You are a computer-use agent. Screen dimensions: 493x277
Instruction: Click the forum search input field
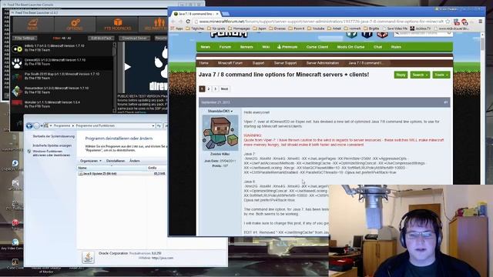click(x=423, y=33)
